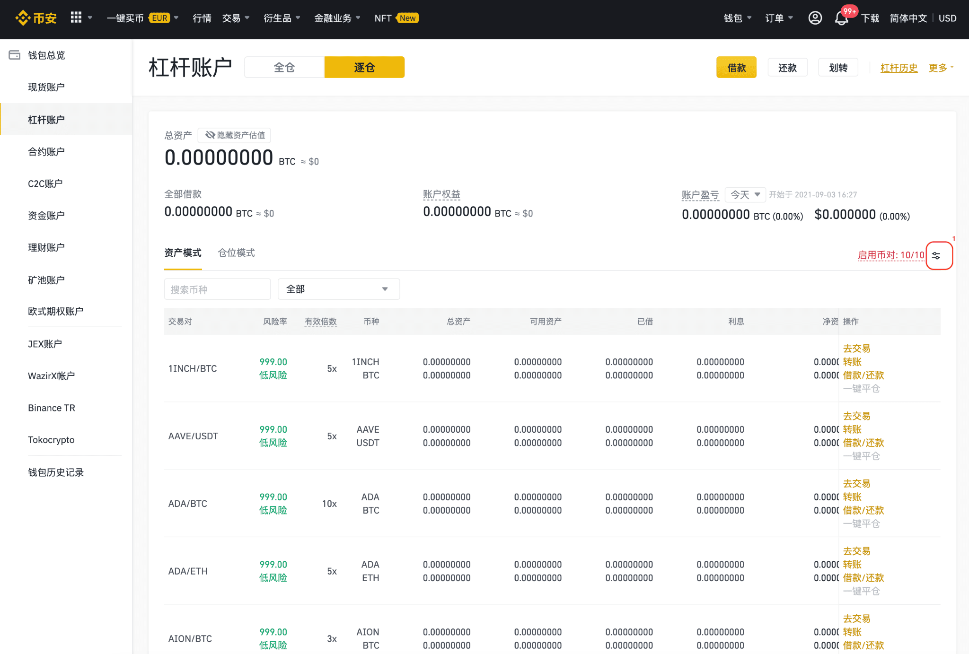
Task: Open the 杠杆历史 link
Action: point(899,68)
